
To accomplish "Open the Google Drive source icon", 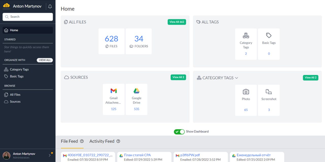I will [137, 91].
